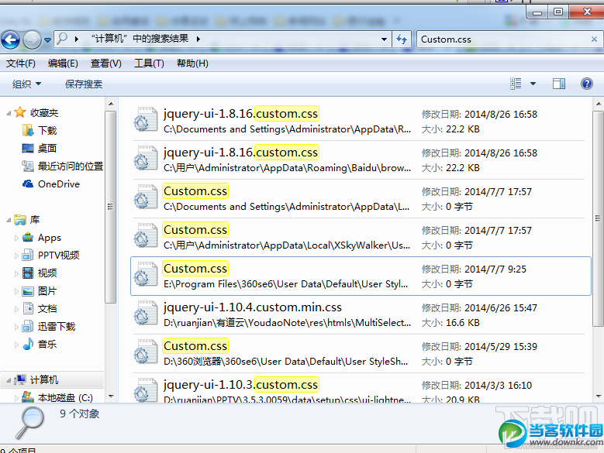Viewport: 604px width, 453px height.
Task: Select 本地磁盘 (C:) drive
Action: pos(57,397)
